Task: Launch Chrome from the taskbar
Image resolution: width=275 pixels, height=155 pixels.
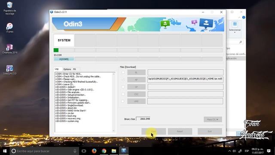Action: (104, 151)
